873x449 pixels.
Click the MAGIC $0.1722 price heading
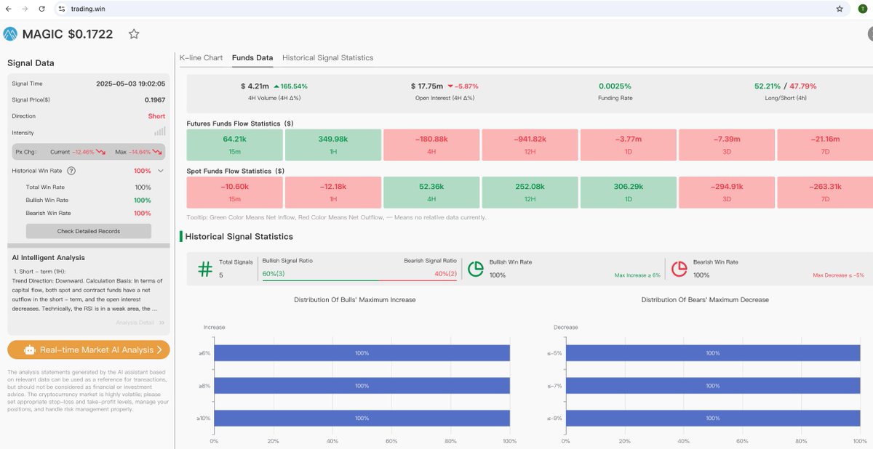(x=68, y=34)
